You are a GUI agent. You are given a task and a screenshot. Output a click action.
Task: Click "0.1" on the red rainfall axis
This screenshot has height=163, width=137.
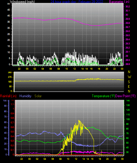click(x=12, y=150)
